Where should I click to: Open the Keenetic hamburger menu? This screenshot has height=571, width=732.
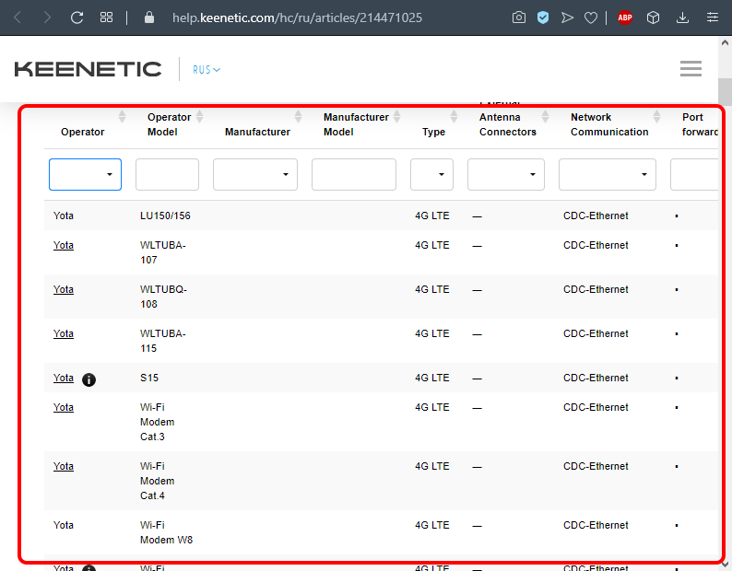[x=691, y=68]
